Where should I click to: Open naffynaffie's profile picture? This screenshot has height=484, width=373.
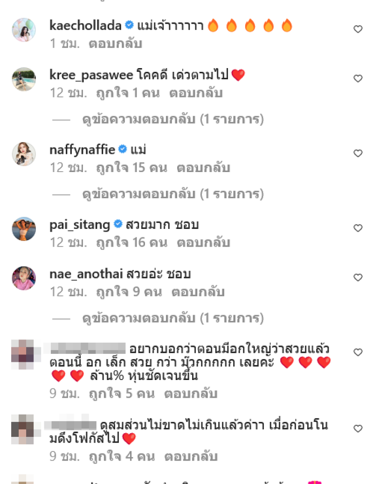pos(24,154)
